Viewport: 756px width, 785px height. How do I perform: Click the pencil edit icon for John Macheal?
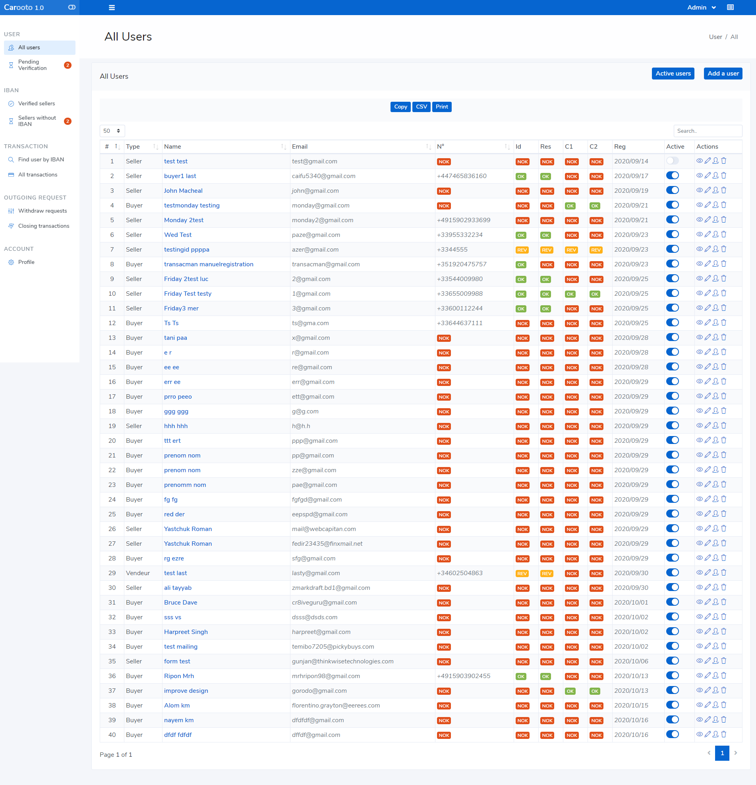(x=707, y=190)
